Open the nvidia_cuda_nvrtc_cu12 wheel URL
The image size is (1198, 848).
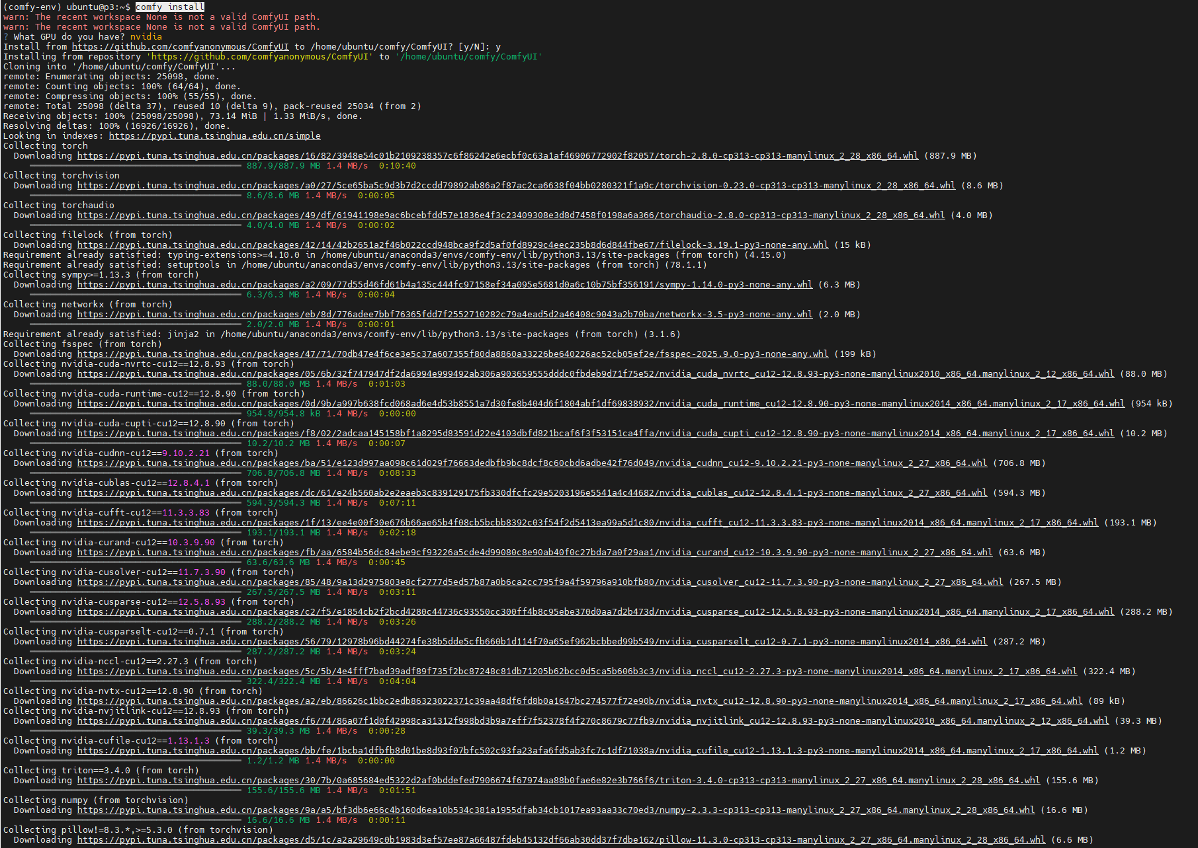coord(595,374)
